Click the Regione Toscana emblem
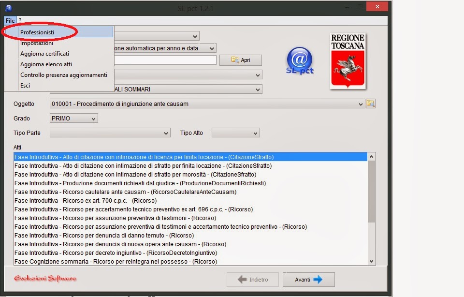 point(348,61)
